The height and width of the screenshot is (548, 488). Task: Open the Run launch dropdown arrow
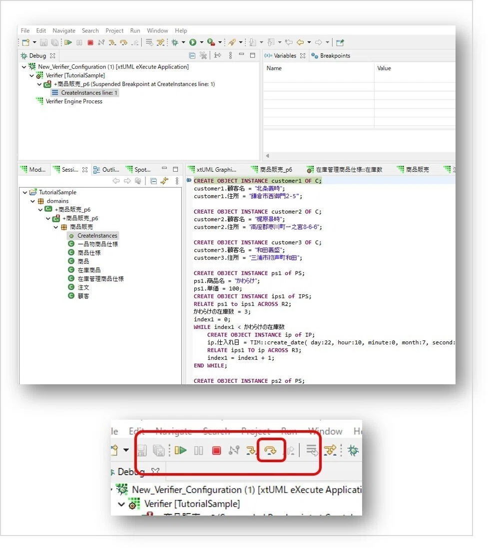[201, 42]
